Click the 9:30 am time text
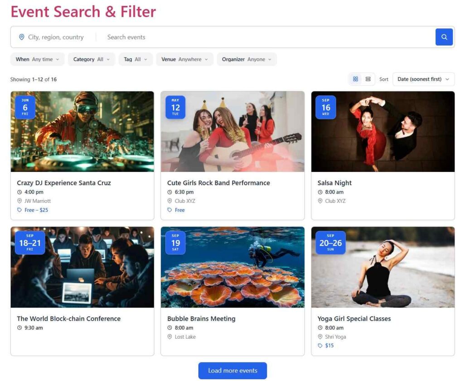The image size is (464, 381). click(x=34, y=327)
